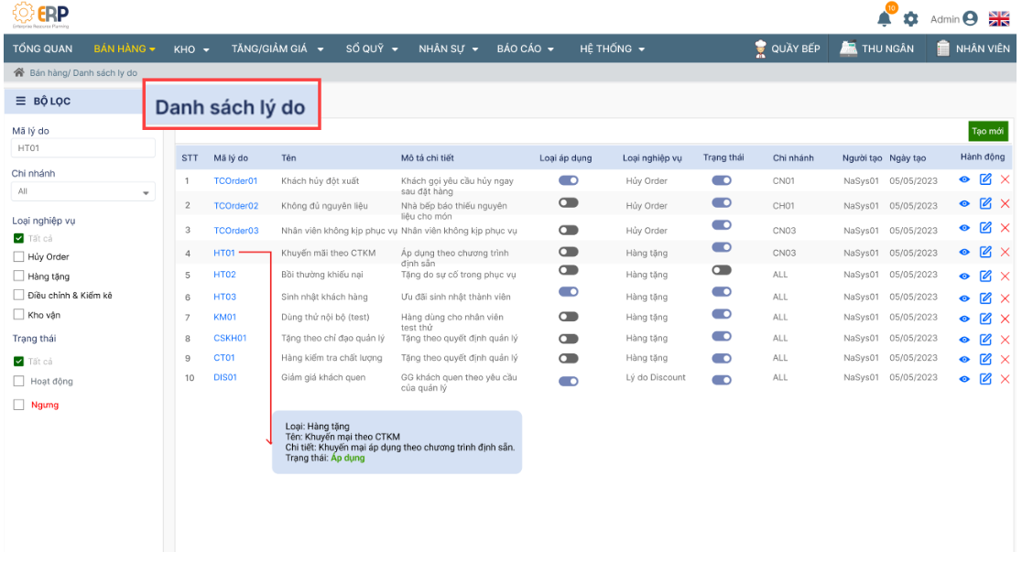Open the settings gear icon
The image size is (1033, 563).
pyautogui.click(x=910, y=19)
